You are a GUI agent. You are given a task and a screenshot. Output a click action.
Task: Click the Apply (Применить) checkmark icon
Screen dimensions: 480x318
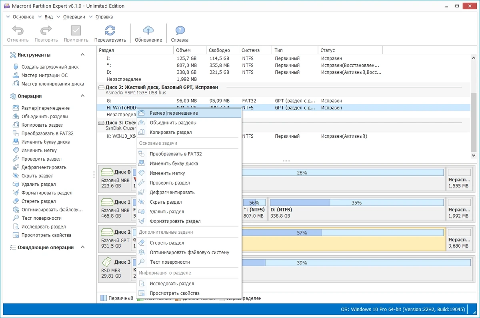[x=76, y=31]
